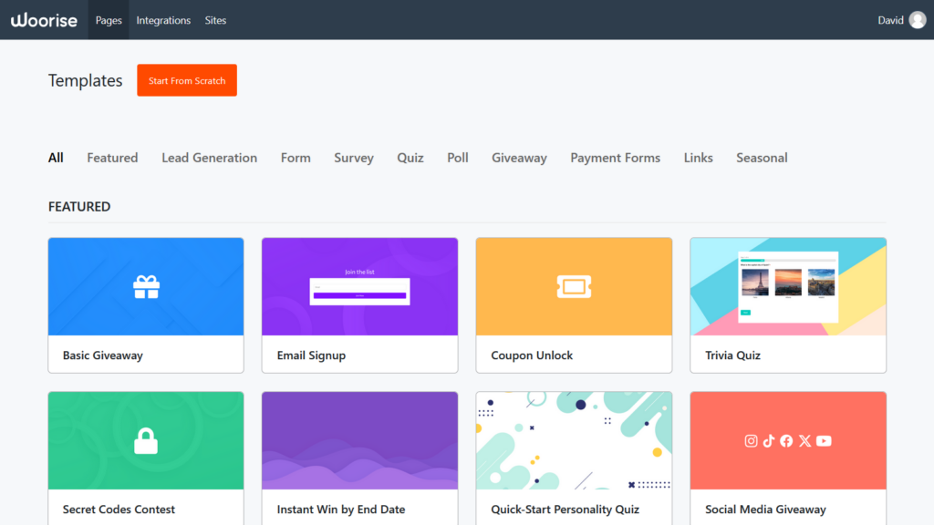Image resolution: width=934 pixels, height=525 pixels.
Task: Click the Facebook icon on Social Media Giveaway
Action: click(x=786, y=440)
